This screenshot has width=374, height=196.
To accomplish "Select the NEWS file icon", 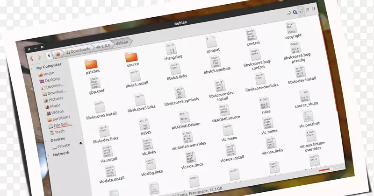I will 144,124.
